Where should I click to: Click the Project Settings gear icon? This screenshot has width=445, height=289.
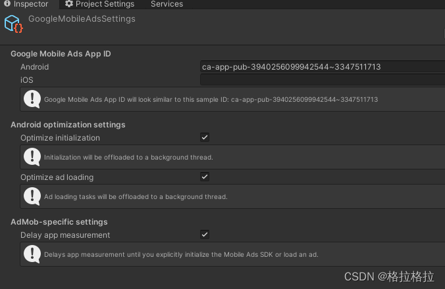click(x=69, y=4)
